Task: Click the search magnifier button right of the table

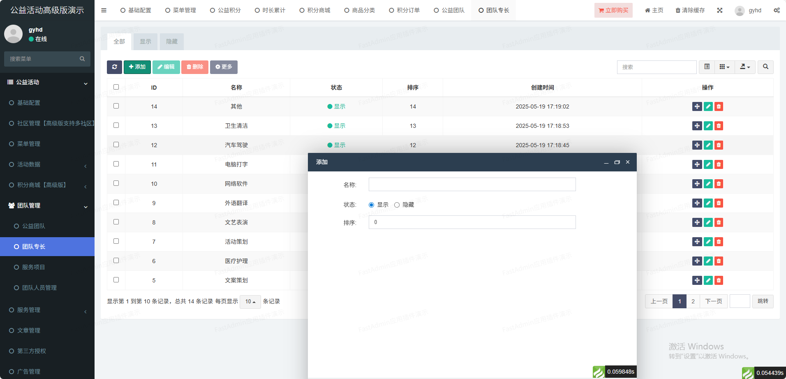Action: pos(765,67)
